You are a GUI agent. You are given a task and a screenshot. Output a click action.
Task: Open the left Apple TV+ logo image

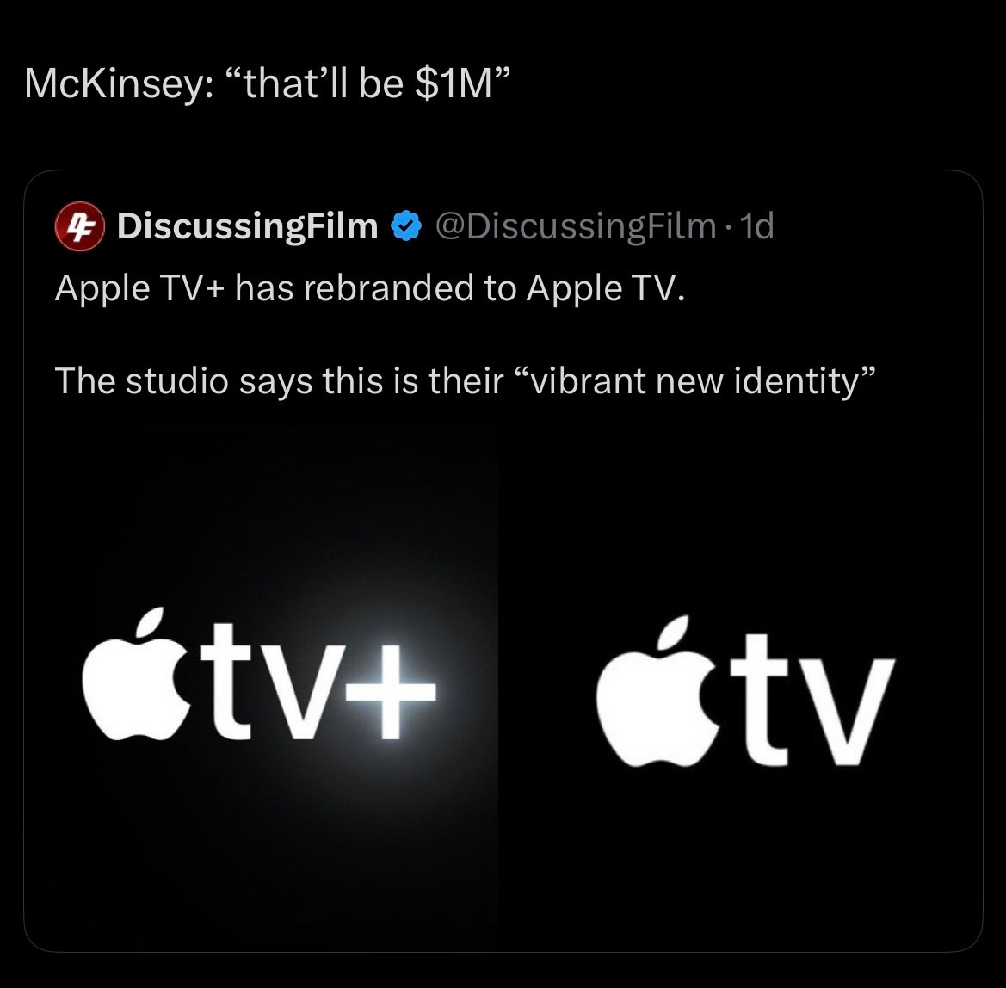coord(261,687)
